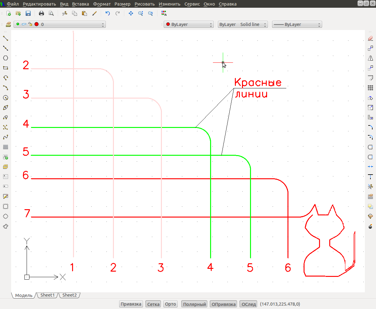
Task: Click the Erase tool icon
Action: point(370,38)
